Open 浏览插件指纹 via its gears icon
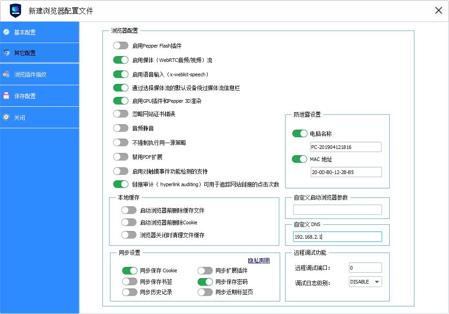 (x=6, y=74)
